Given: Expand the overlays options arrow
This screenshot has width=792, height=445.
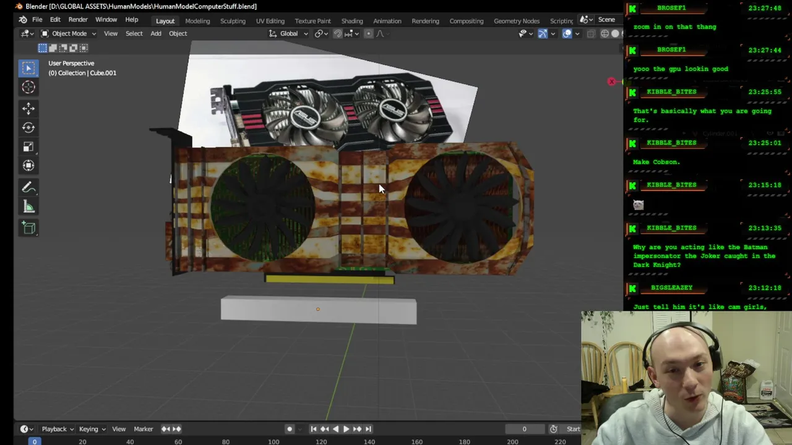Looking at the screenshot, I should click(x=577, y=33).
